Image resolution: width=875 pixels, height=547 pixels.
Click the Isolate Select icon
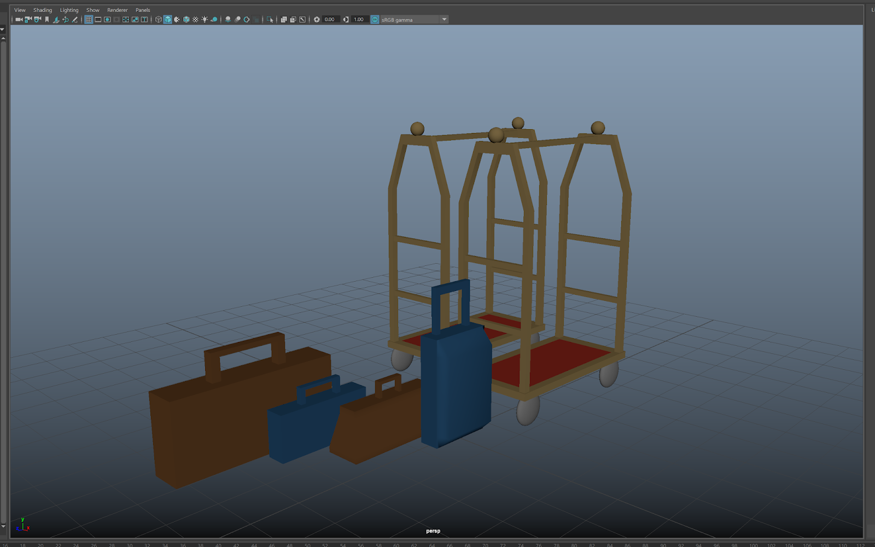(x=270, y=20)
